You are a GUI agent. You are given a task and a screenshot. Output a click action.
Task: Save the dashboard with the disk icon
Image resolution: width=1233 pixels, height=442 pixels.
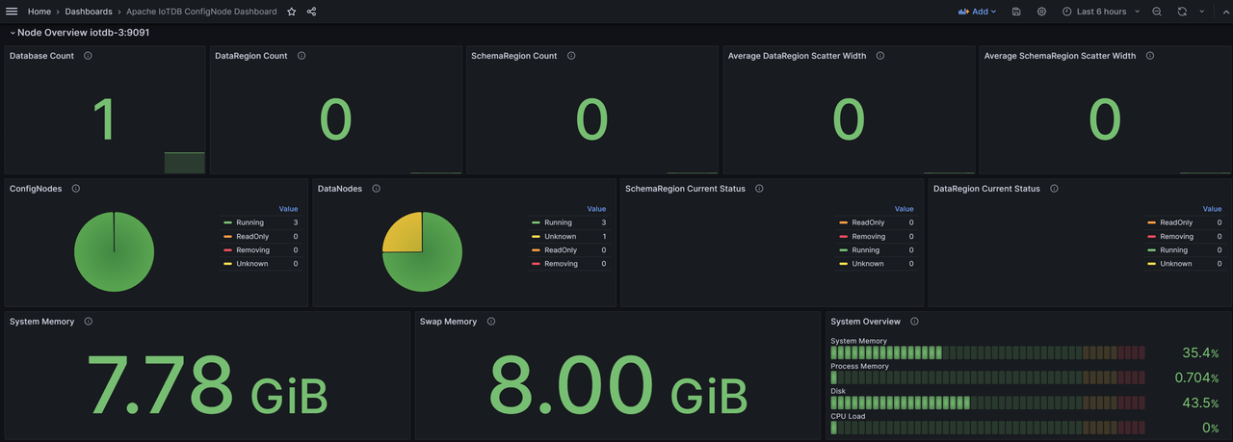click(x=1017, y=12)
